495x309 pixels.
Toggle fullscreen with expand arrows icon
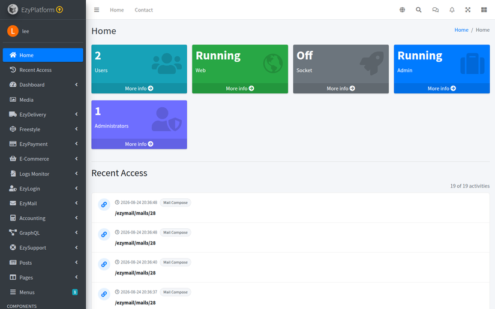coord(468,10)
